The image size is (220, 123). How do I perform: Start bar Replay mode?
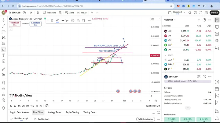(82, 12)
